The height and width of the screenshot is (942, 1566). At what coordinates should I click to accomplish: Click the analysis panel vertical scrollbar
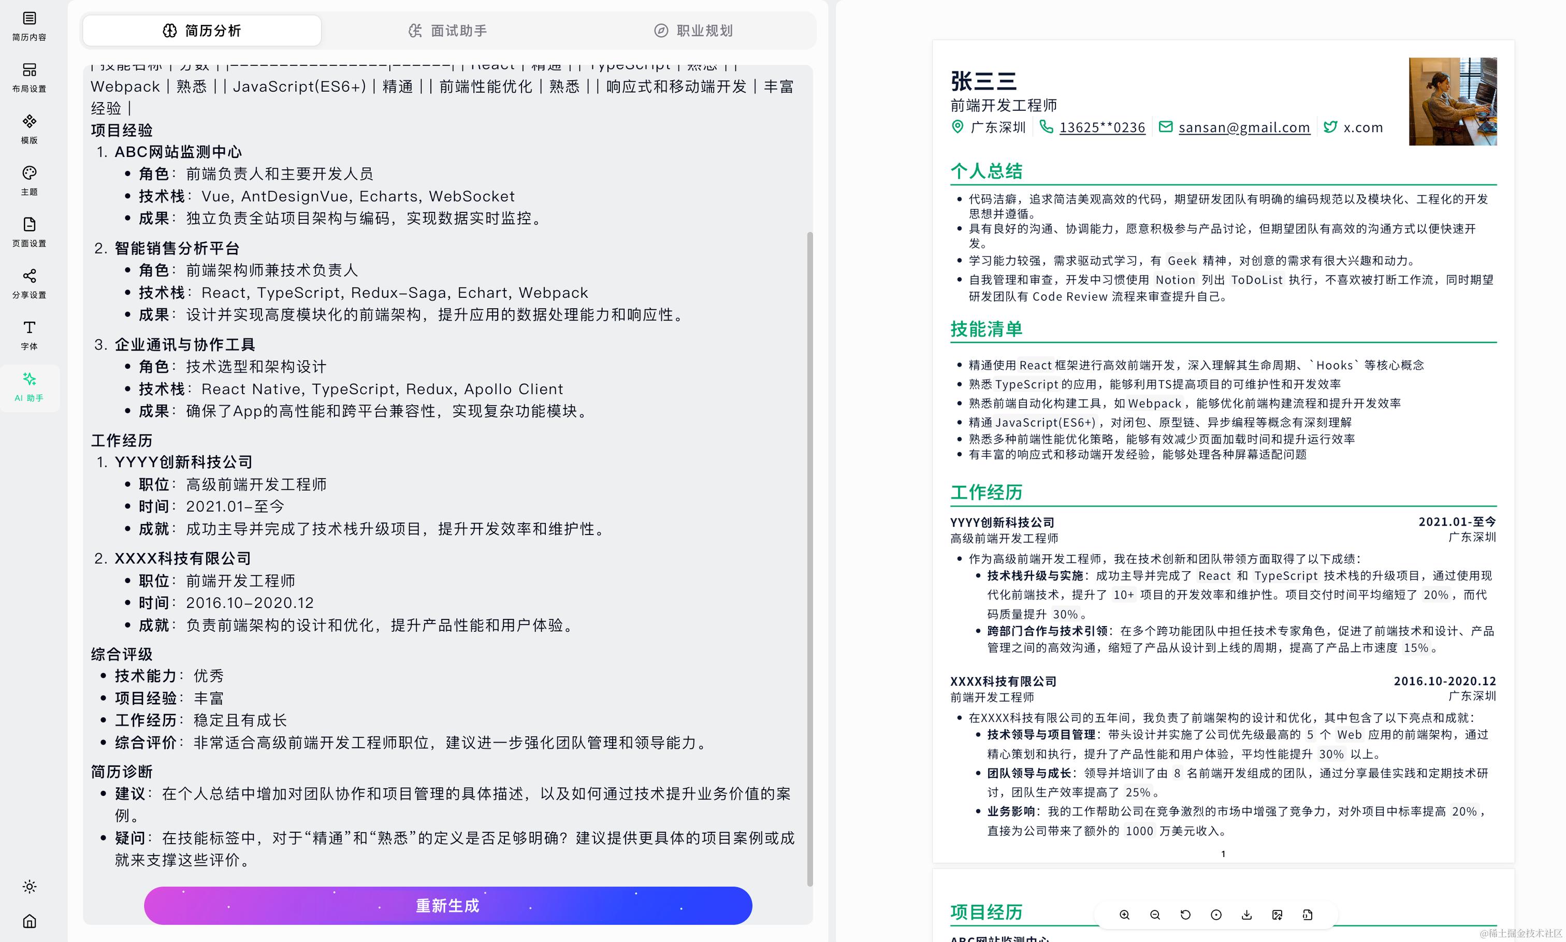[809, 559]
